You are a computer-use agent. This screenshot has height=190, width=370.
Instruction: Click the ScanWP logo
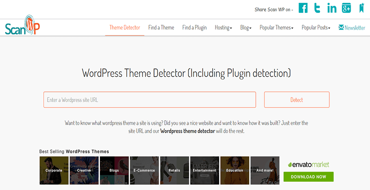point(22,27)
